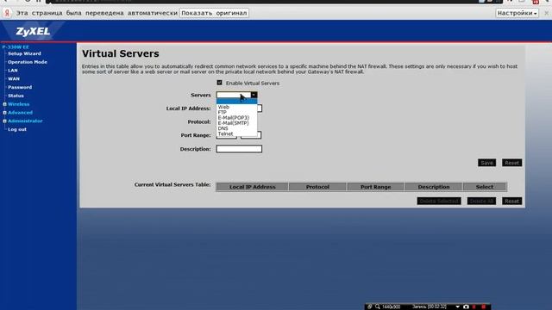The image size is (552, 310).
Task: Click the Description column header
Action: (x=434, y=187)
